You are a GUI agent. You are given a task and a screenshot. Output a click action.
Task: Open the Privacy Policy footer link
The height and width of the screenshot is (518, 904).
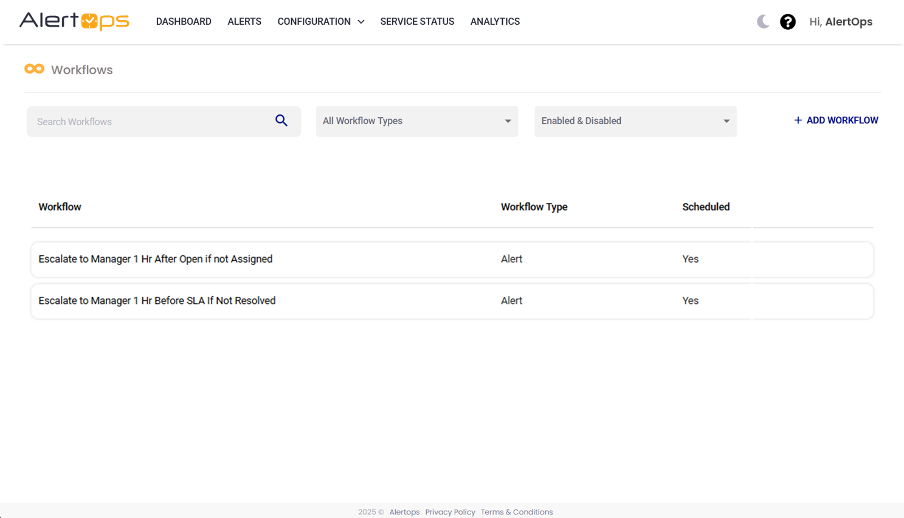(x=450, y=512)
